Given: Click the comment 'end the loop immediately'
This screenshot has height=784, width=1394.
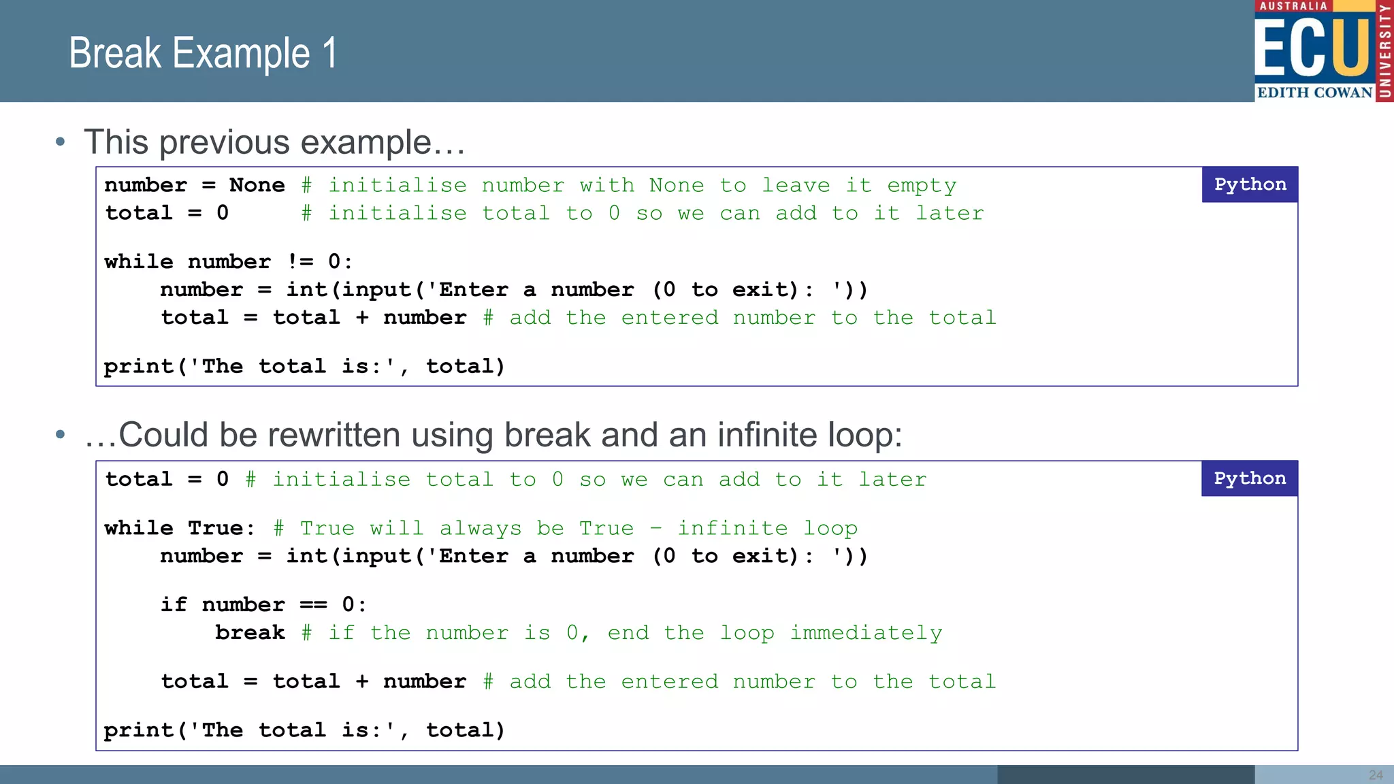Looking at the screenshot, I should tap(775, 633).
